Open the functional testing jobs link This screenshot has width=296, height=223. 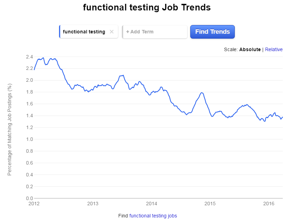pyautogui.click(x=153, y=216)
